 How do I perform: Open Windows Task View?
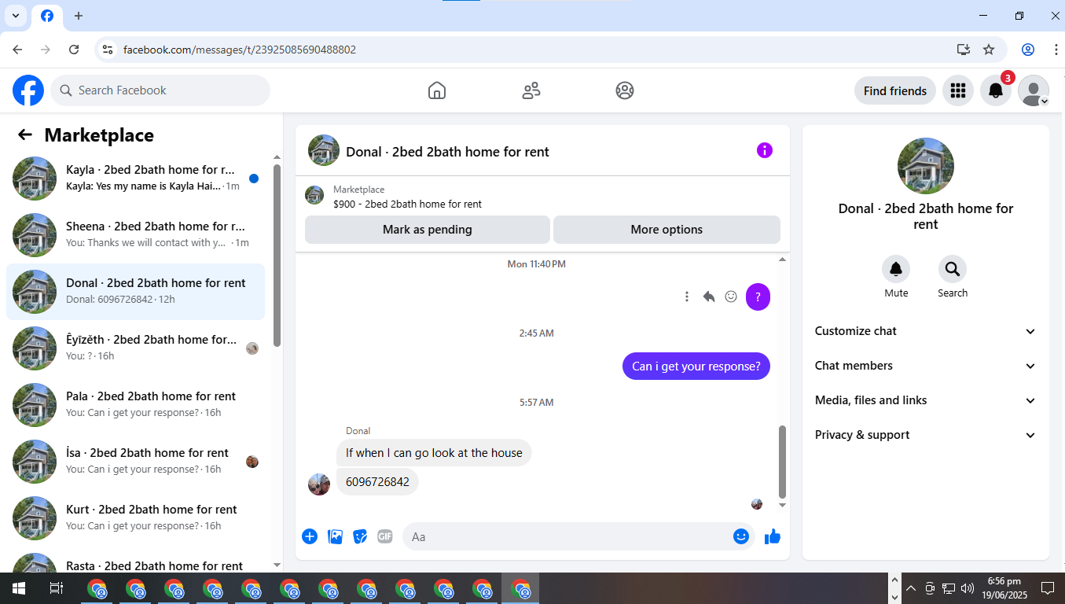[57, 588]
